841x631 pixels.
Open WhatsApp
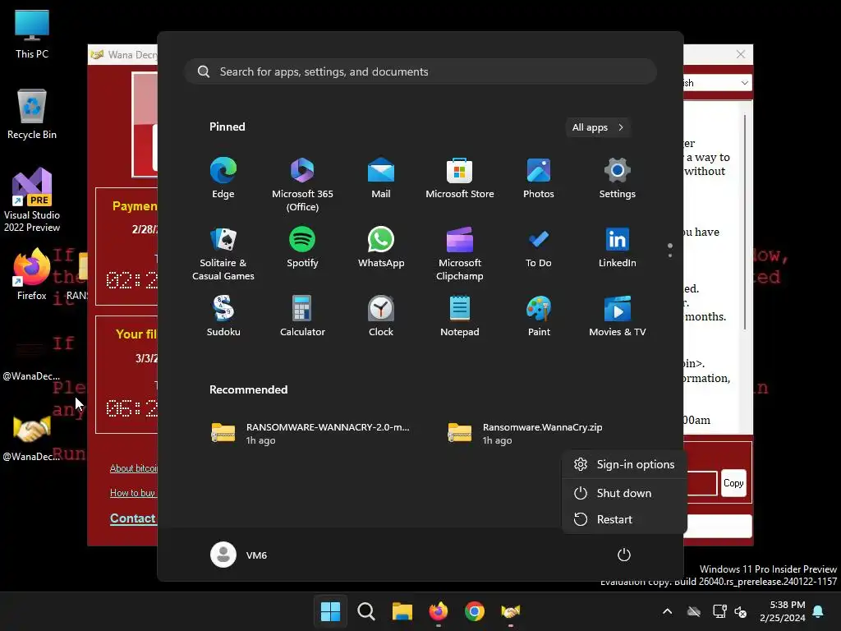pyautogui.click(x=381, y=247)
